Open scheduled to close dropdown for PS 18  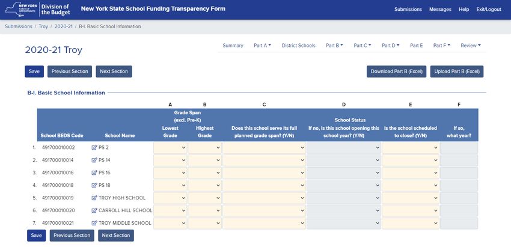[410, 186]
